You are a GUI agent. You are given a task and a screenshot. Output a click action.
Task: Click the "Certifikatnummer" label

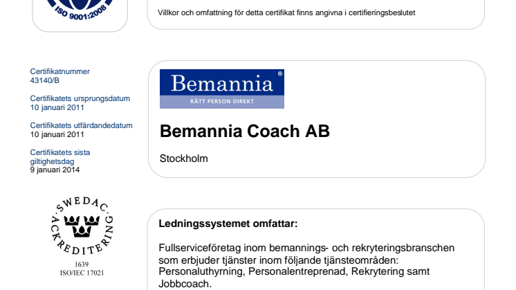(x=60, y=71)
